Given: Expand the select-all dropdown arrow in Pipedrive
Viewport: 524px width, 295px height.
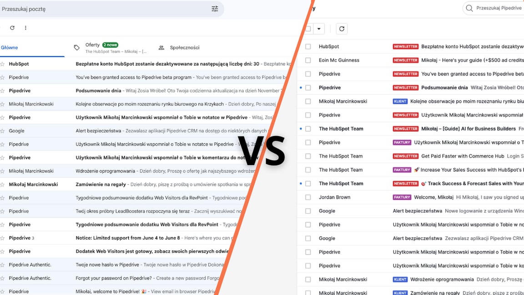Looking at the screenshot, I should tap(319, 29).
